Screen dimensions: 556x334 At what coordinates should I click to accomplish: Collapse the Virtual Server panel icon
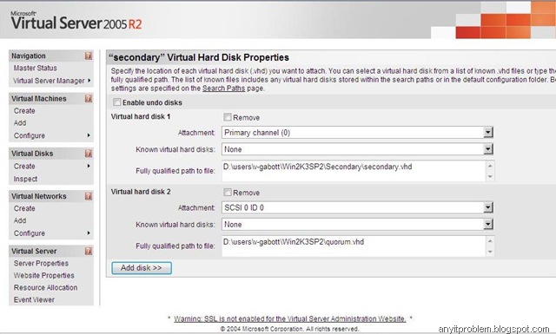click(89, 251)
